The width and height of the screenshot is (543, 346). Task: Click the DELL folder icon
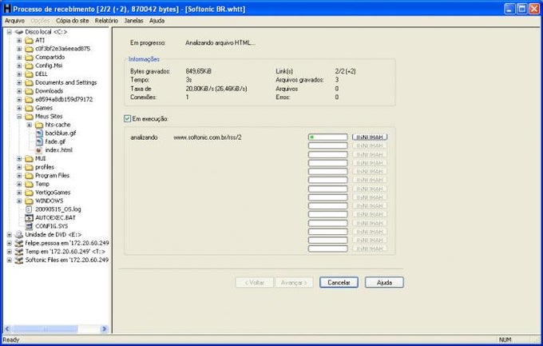[x=29, y=74]
